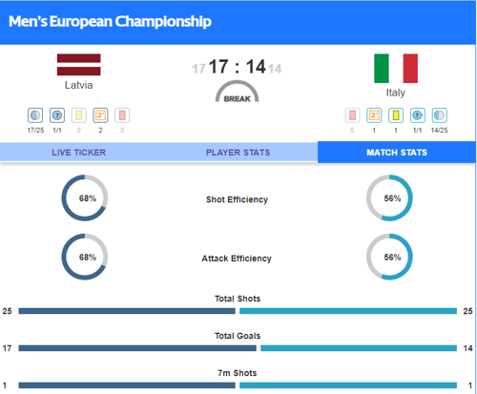Click the Men's European Championship header title
The height and width of the screenshot is (394, 477).
coord(110,22)
